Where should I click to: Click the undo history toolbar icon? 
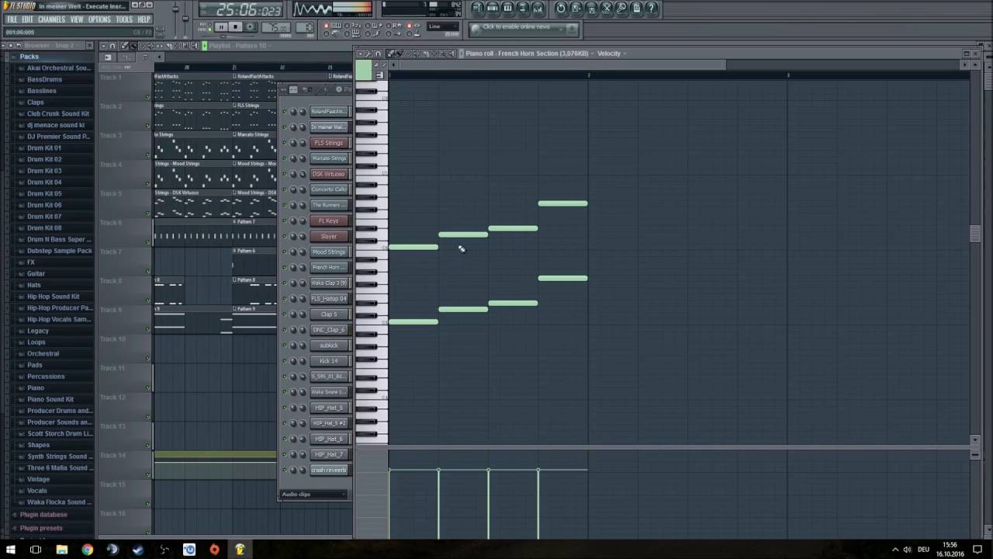tap(561, 9)
